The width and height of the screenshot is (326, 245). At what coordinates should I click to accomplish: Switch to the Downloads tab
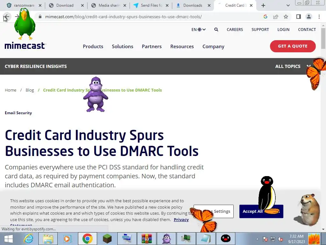click(x=192, y=5)
